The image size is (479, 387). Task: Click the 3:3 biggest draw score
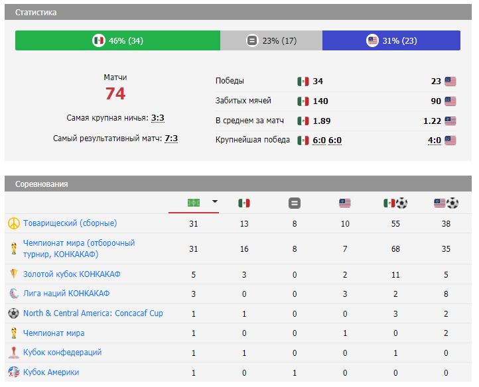tap(157, 118)
